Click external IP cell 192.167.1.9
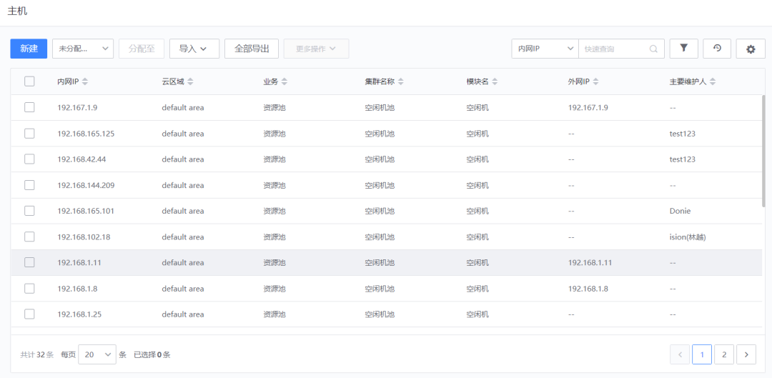 [x=588, y=108]
